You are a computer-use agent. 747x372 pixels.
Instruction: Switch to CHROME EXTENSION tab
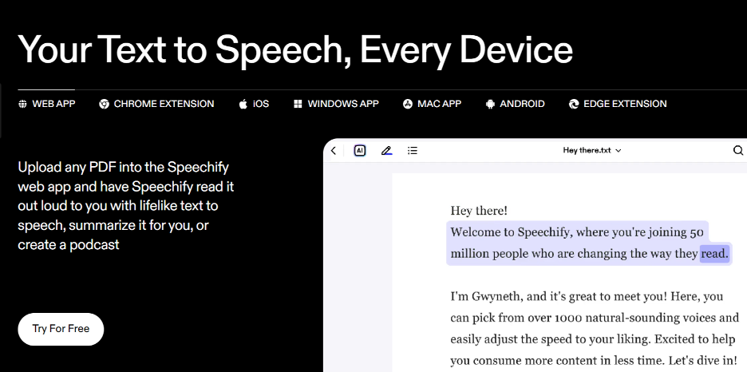point(156,104)
